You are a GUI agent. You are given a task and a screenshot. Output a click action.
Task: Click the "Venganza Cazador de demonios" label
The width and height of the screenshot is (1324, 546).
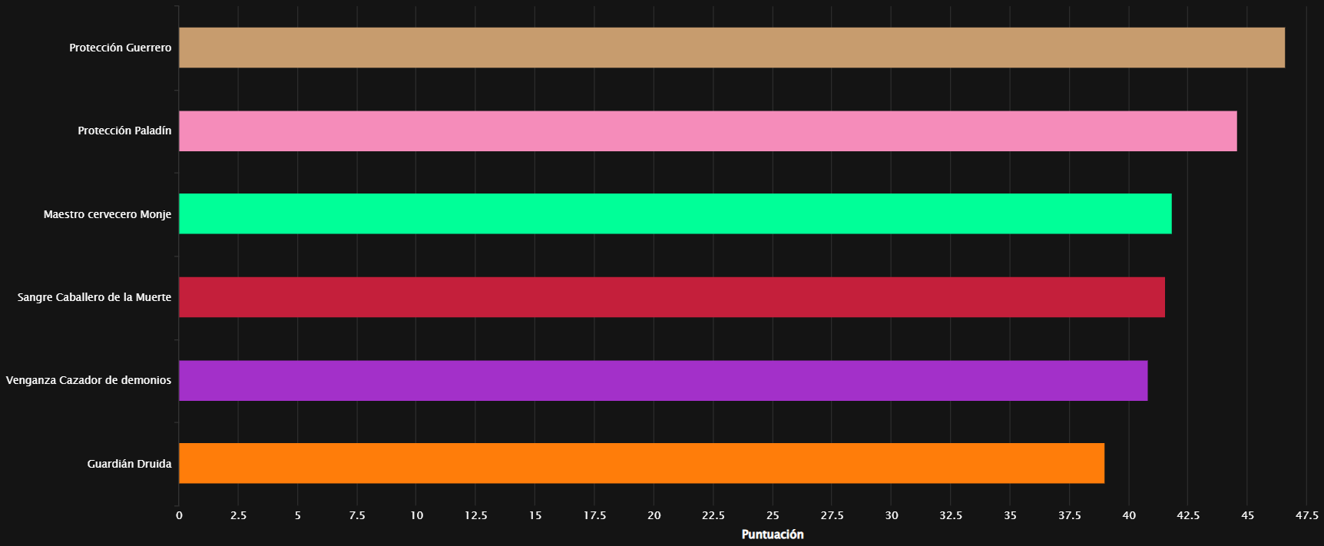click(x=88, y=380)
